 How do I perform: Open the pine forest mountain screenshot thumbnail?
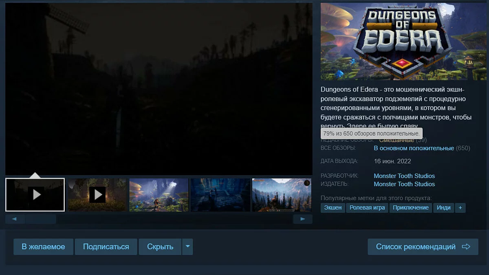(282, 195)
